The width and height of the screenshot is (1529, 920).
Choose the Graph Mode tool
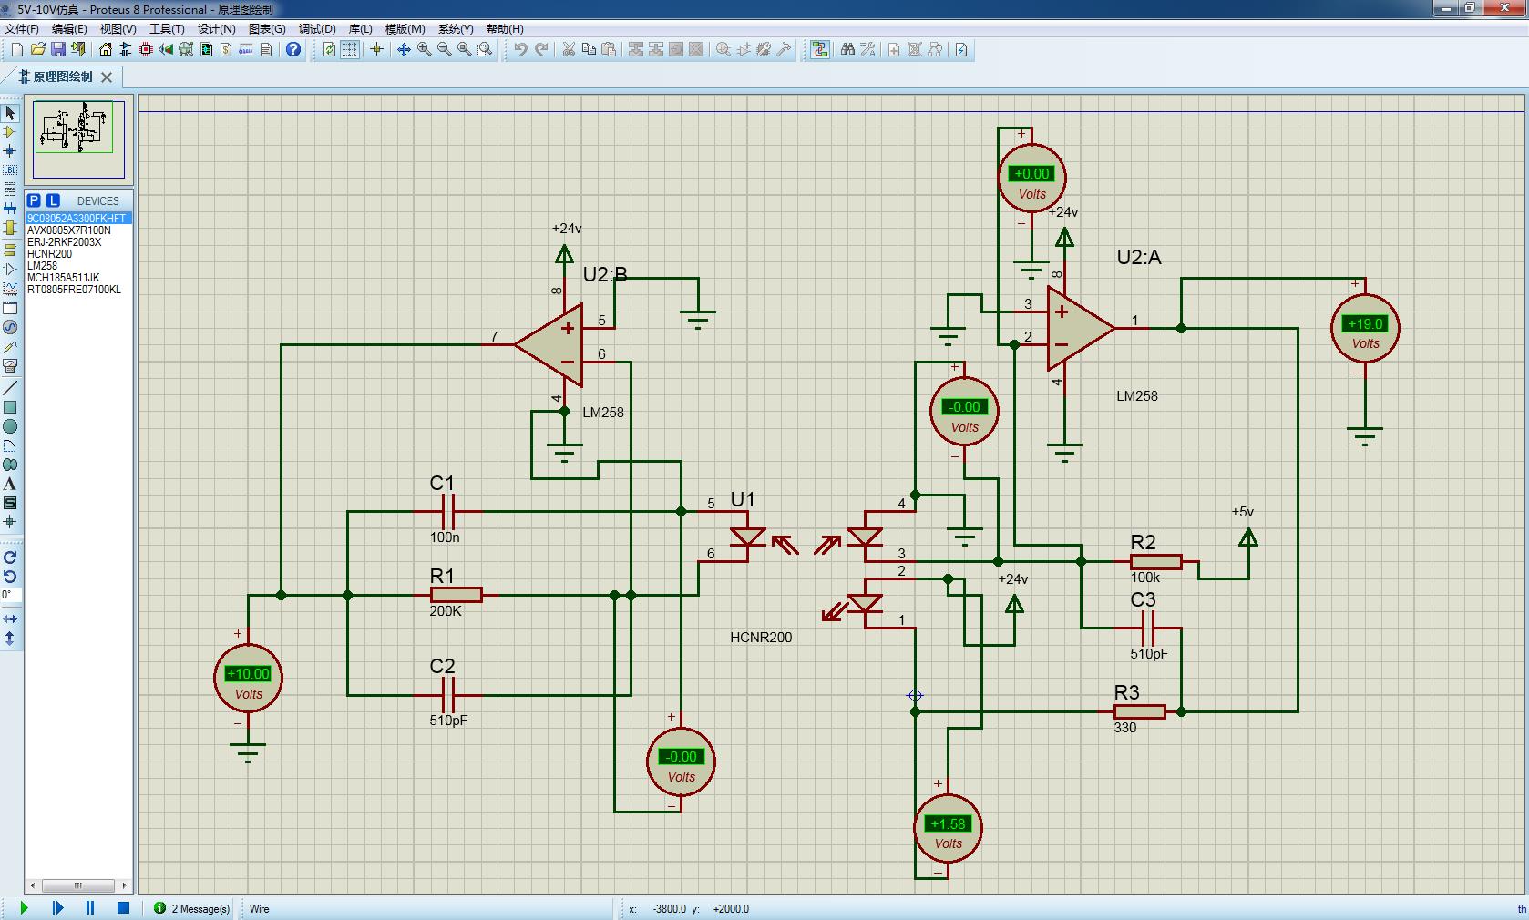tap(10, 288)
